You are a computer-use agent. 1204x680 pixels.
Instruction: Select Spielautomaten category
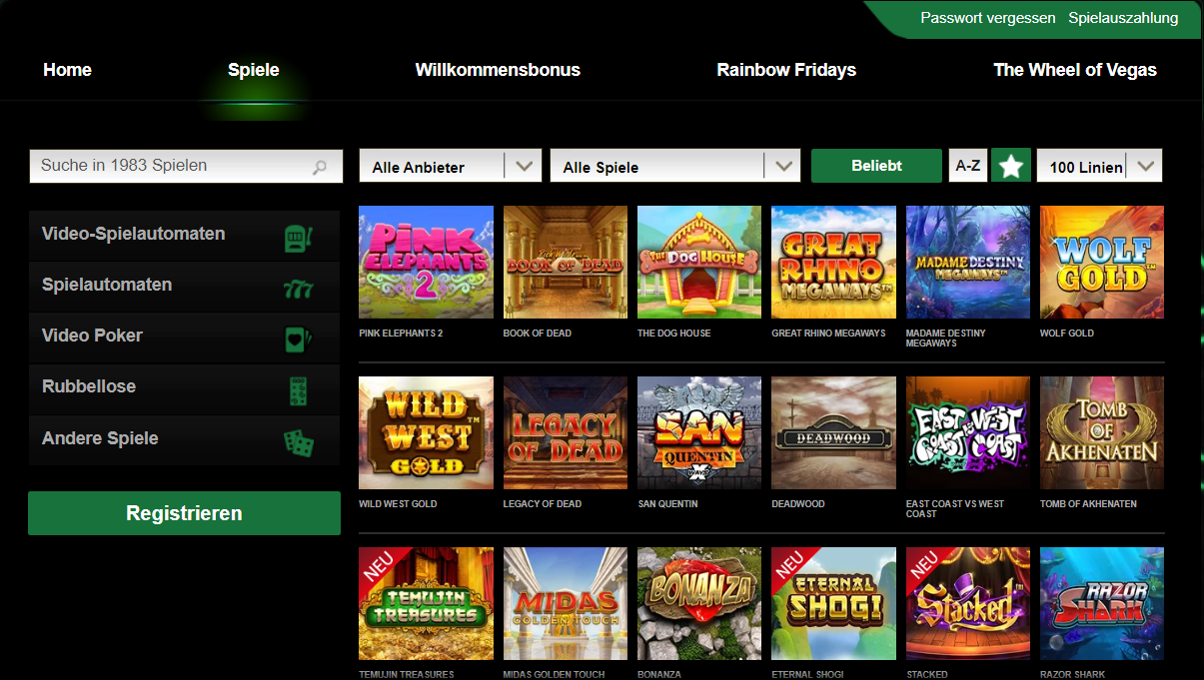(184, 287)
